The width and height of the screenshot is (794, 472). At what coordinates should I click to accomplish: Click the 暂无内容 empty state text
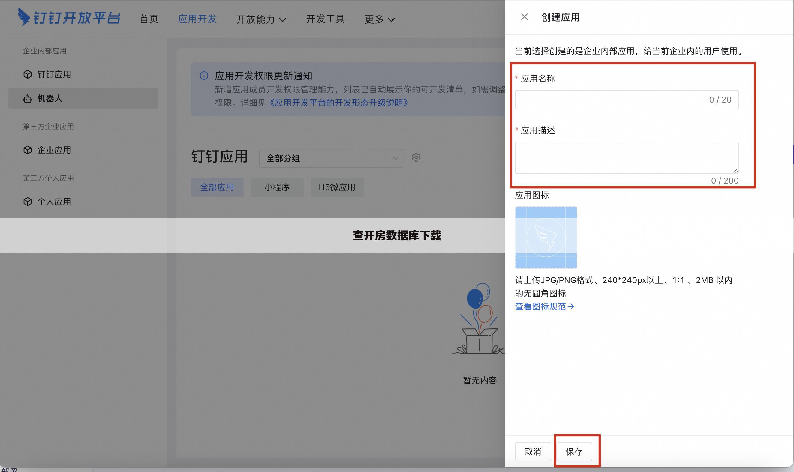[480, 381]
